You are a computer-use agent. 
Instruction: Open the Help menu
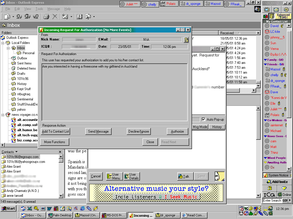(x=68, y=9)
